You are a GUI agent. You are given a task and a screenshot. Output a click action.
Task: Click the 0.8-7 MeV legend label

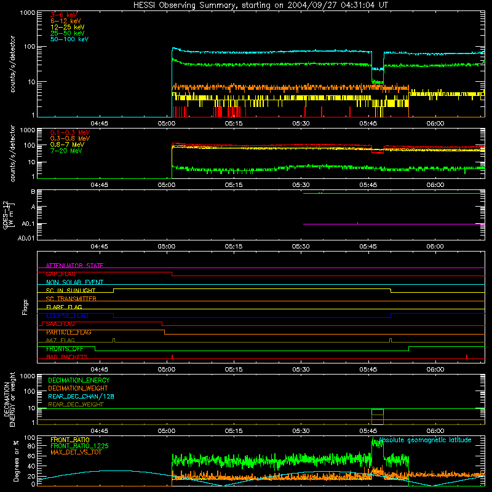67,145
